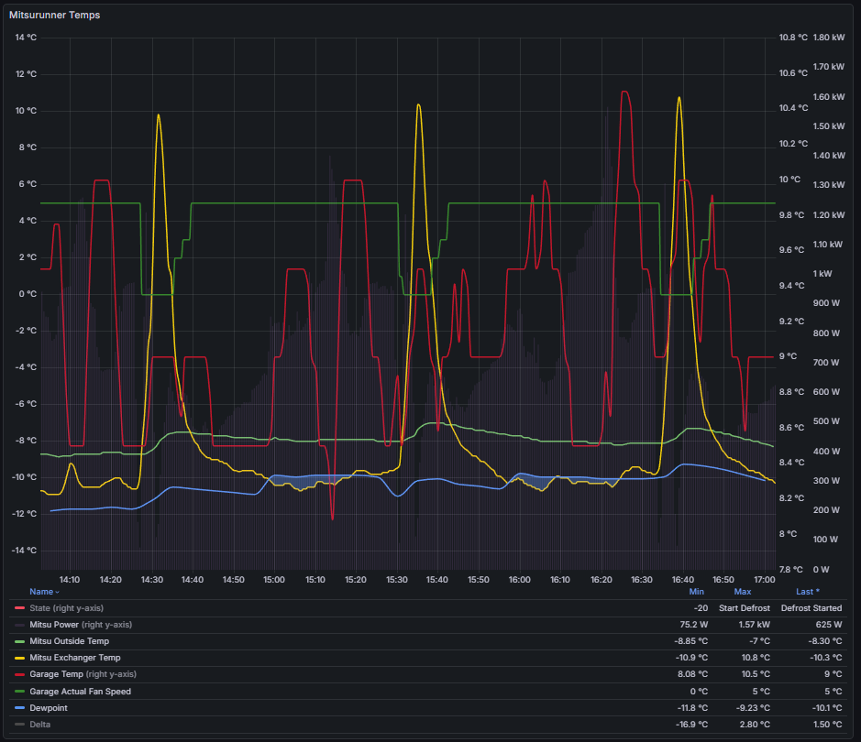Toggle Mitsu Power series visibility

click(54, 625)
